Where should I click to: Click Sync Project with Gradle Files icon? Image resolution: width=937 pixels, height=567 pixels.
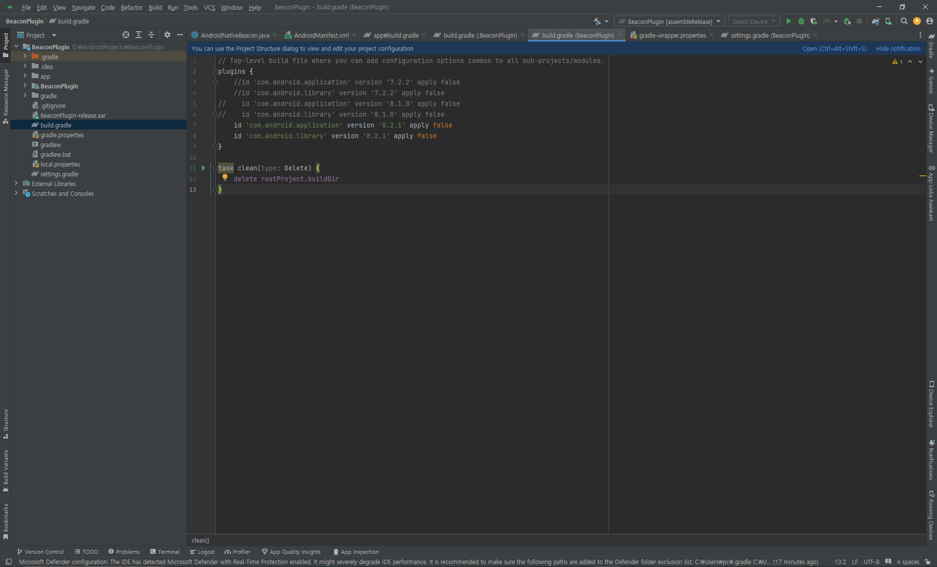(x=876, y=21)
